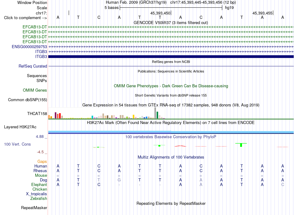Click the Layered H3K27Ac label

coord(20,127)
